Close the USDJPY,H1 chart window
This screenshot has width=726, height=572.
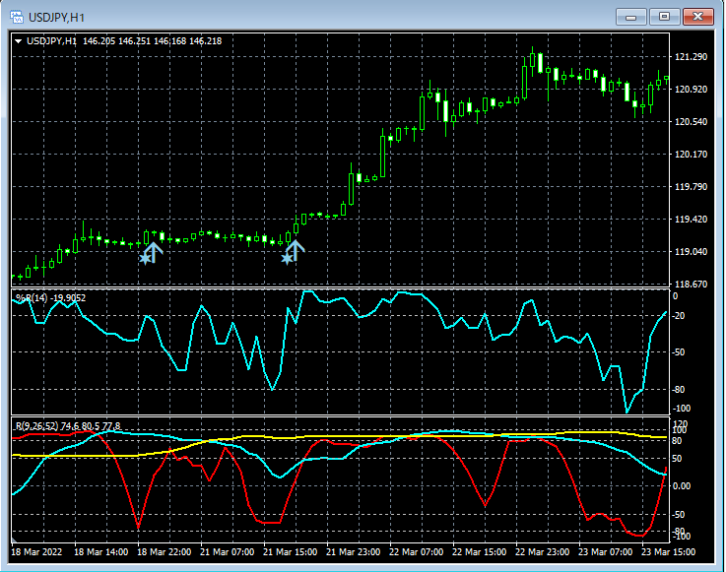click(x=698, y=17)
